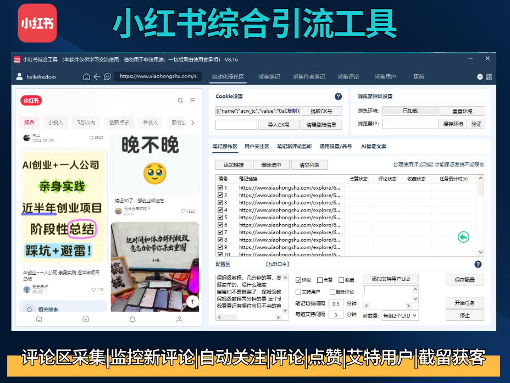Enable the 艾特用户 checkbox
Viewport: 510px width, 383px height.
click(x=298, y=292)
